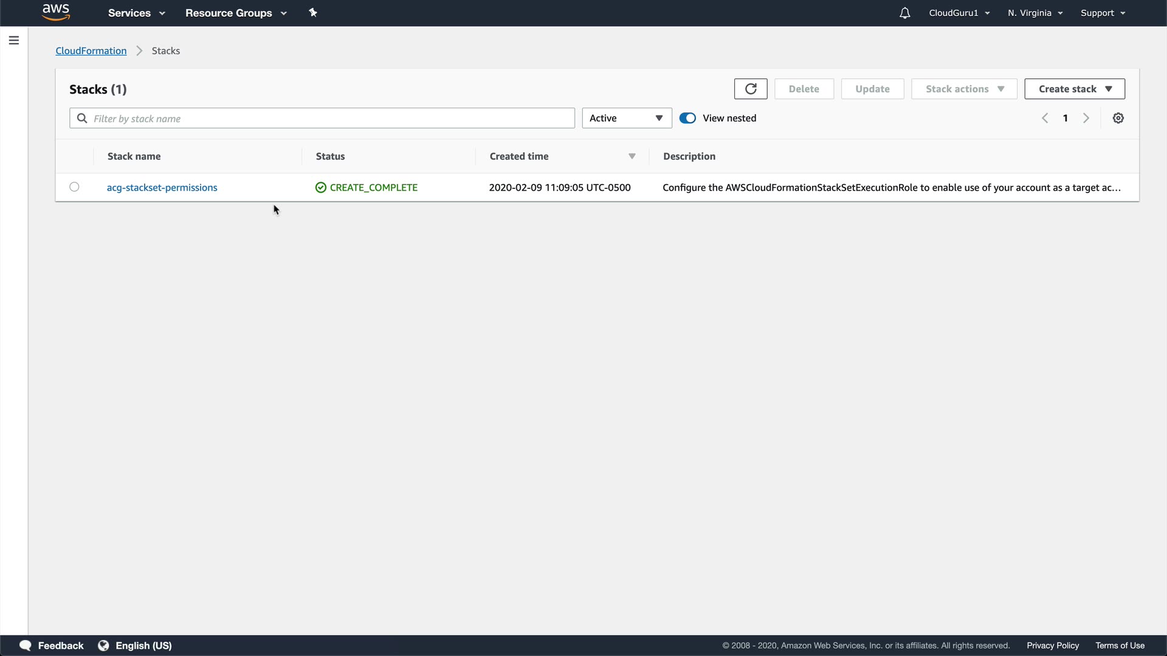
Task: Click the CloudFormation breadcrumb link
Action: [91, 51]
